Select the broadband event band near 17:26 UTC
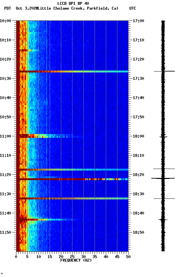 click(x=72, y=71)
